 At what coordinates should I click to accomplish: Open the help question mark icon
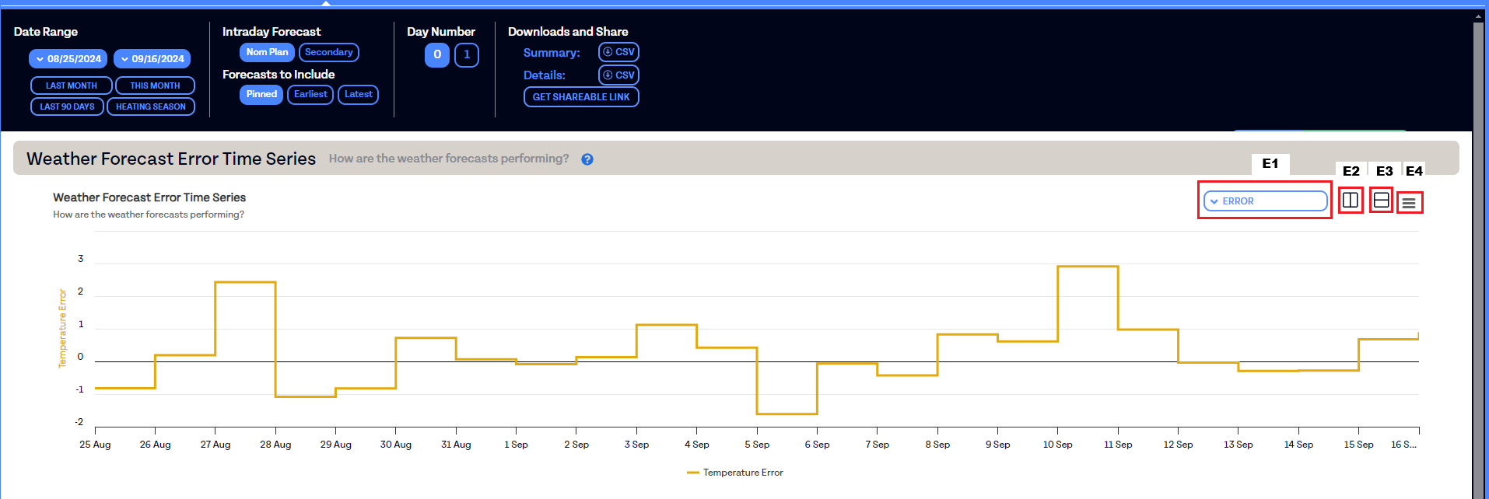(x=587, y=159)
